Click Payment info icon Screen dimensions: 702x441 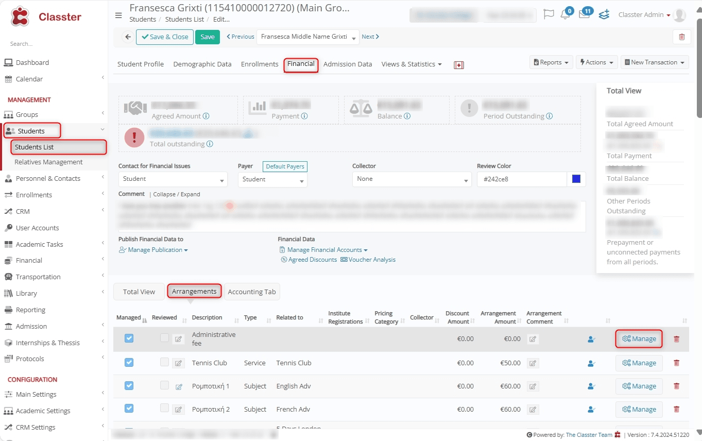click(x=304, y=116)
